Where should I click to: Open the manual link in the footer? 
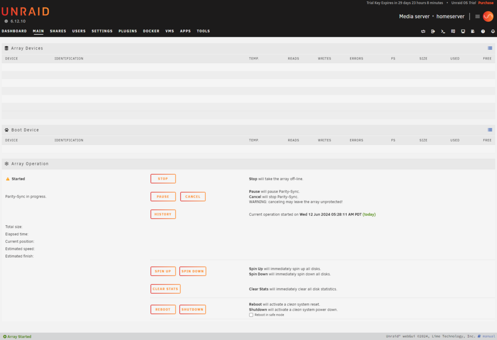click(489, 336)
